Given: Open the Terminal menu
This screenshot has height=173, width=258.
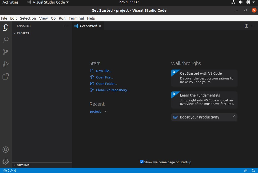Looking at the screenshot, I should (76, 18).
